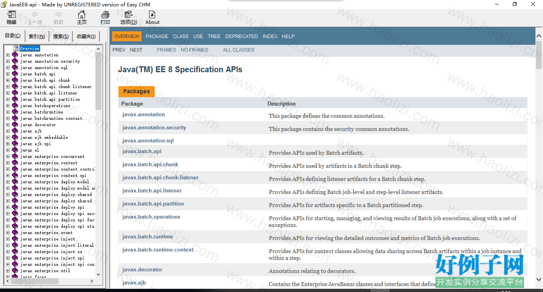Image resolution: width=543 pixels, height=292 pixels.
Task: Click the About toolbar icon
Action: [152, 15]
